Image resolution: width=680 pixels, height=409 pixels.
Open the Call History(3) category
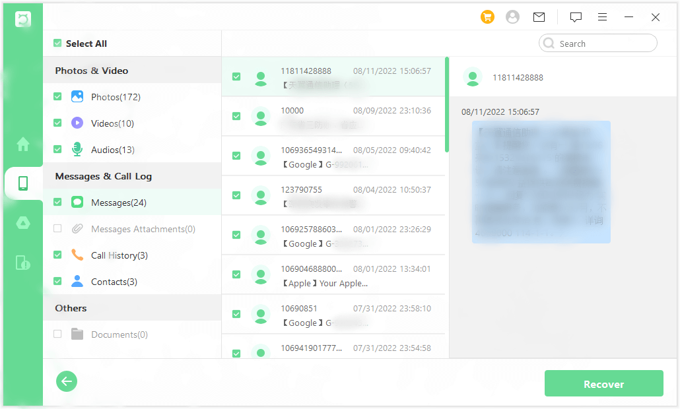(119, 255)
